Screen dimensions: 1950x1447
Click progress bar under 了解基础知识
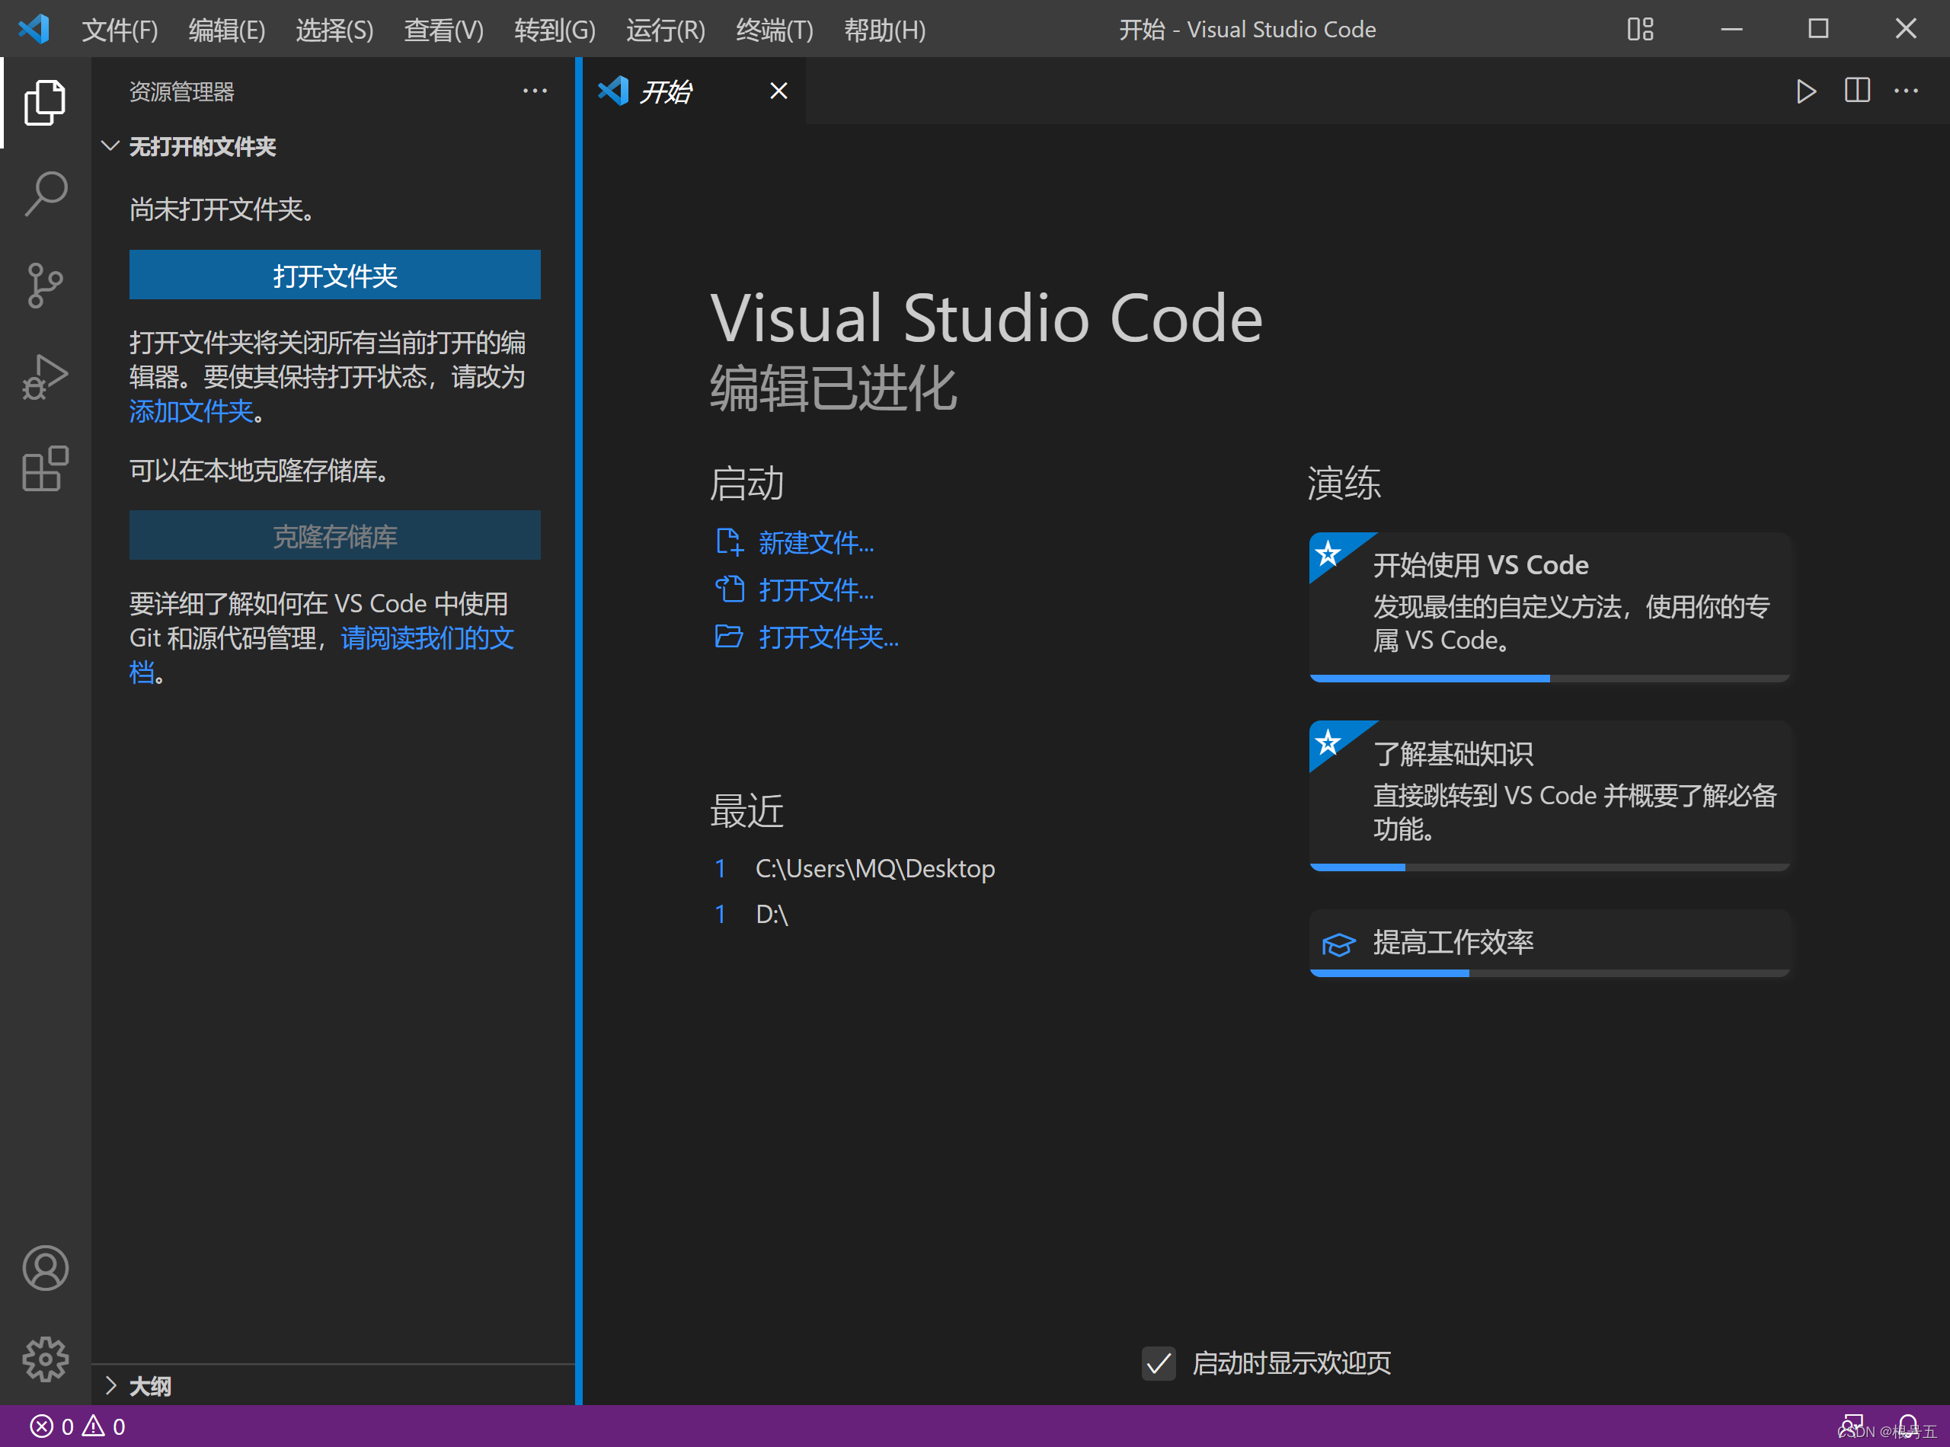(x=1549, y=867)
